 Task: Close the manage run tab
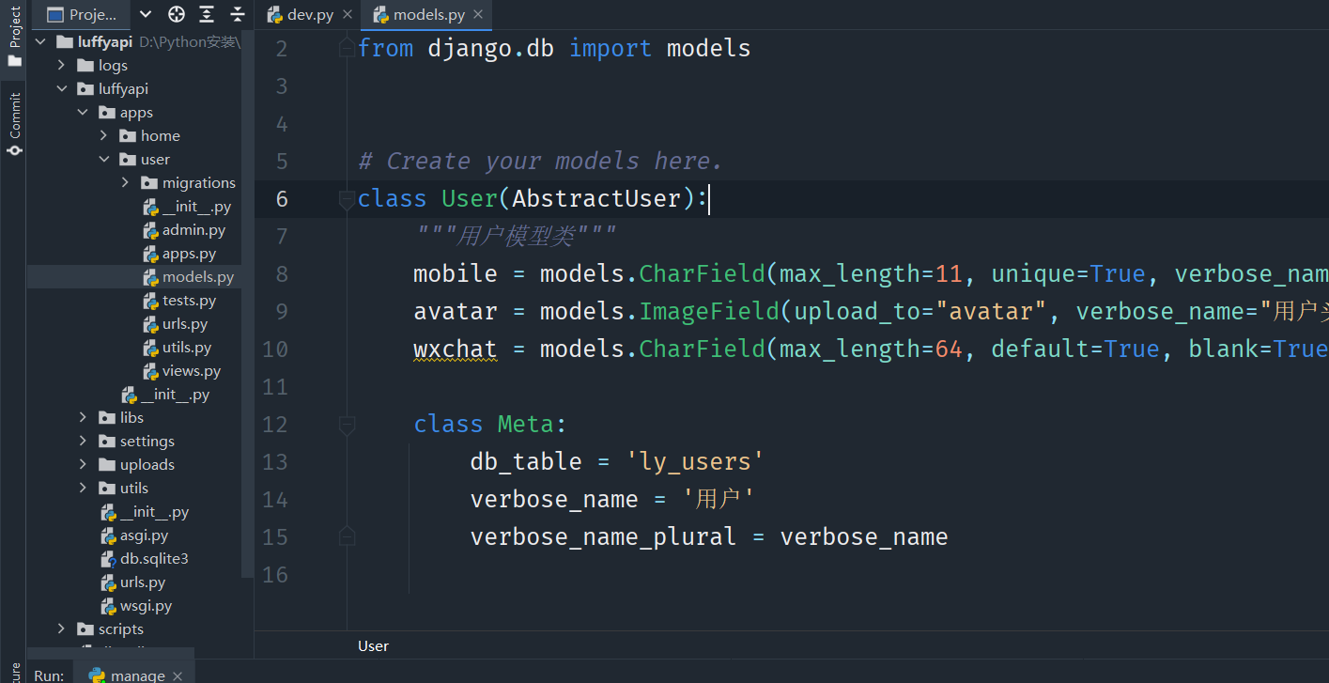pyautogui.click(x=178, y=675)
